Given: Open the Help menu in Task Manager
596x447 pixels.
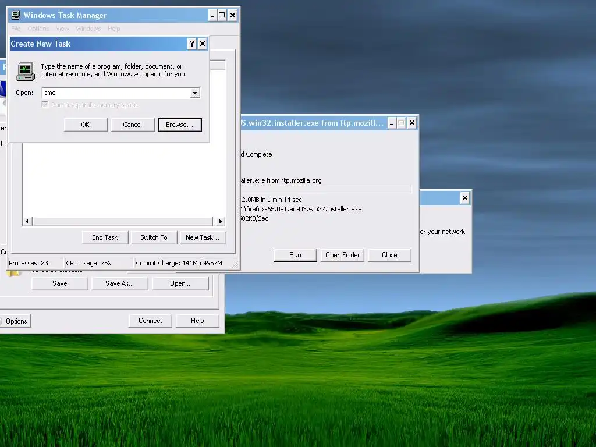Looking at the screenshot, I should 113,29.
